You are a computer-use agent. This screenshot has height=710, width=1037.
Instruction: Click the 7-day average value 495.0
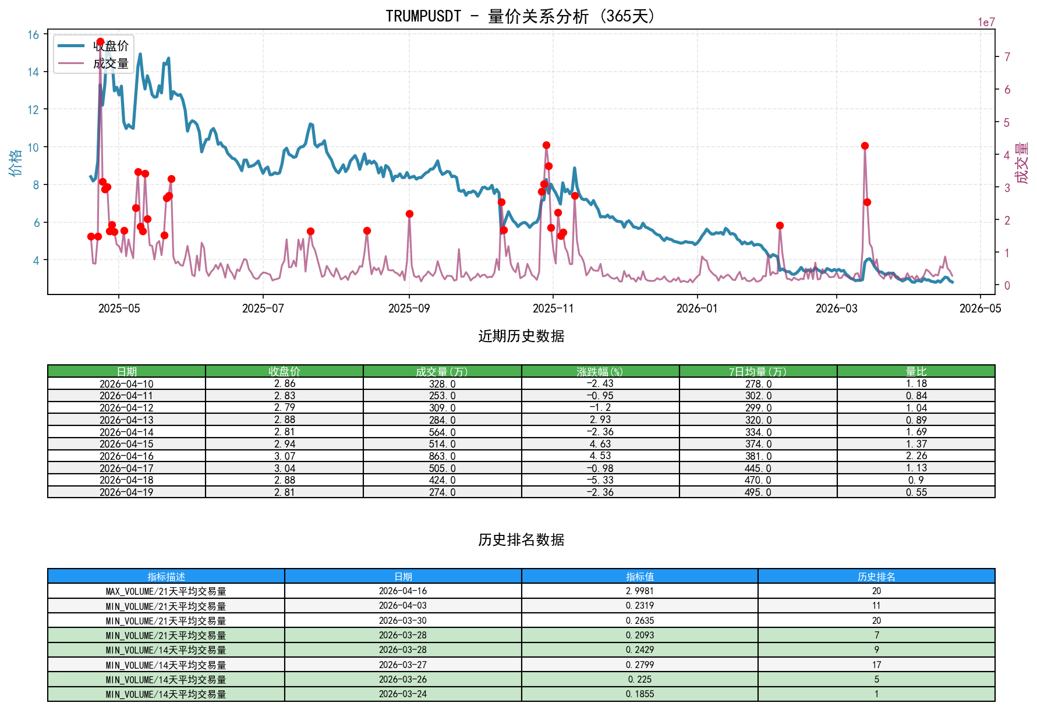(758, 492)
